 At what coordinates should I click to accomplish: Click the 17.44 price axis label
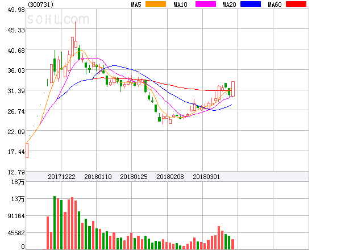(x=16, y=152)
